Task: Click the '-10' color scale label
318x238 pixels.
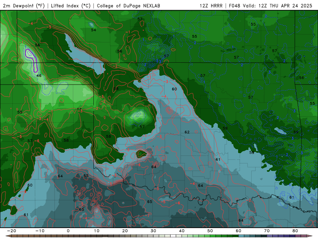Action: [x=40, y=231]
